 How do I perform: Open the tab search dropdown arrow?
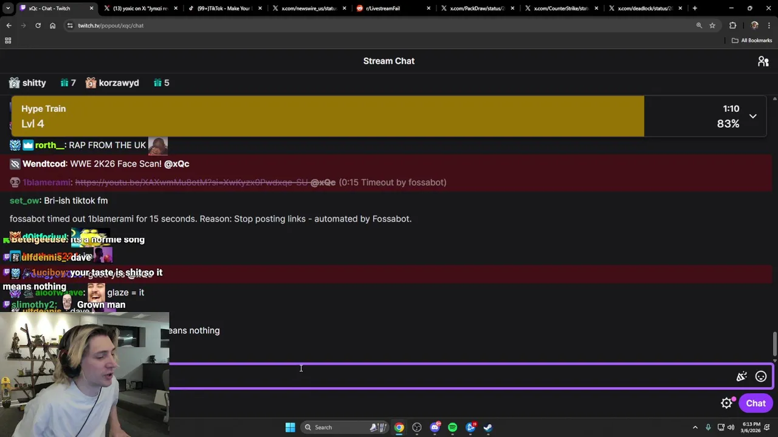coord(7,8)
